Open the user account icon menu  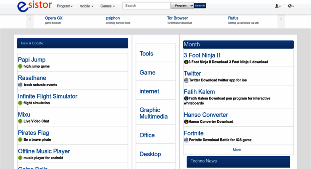278,6
